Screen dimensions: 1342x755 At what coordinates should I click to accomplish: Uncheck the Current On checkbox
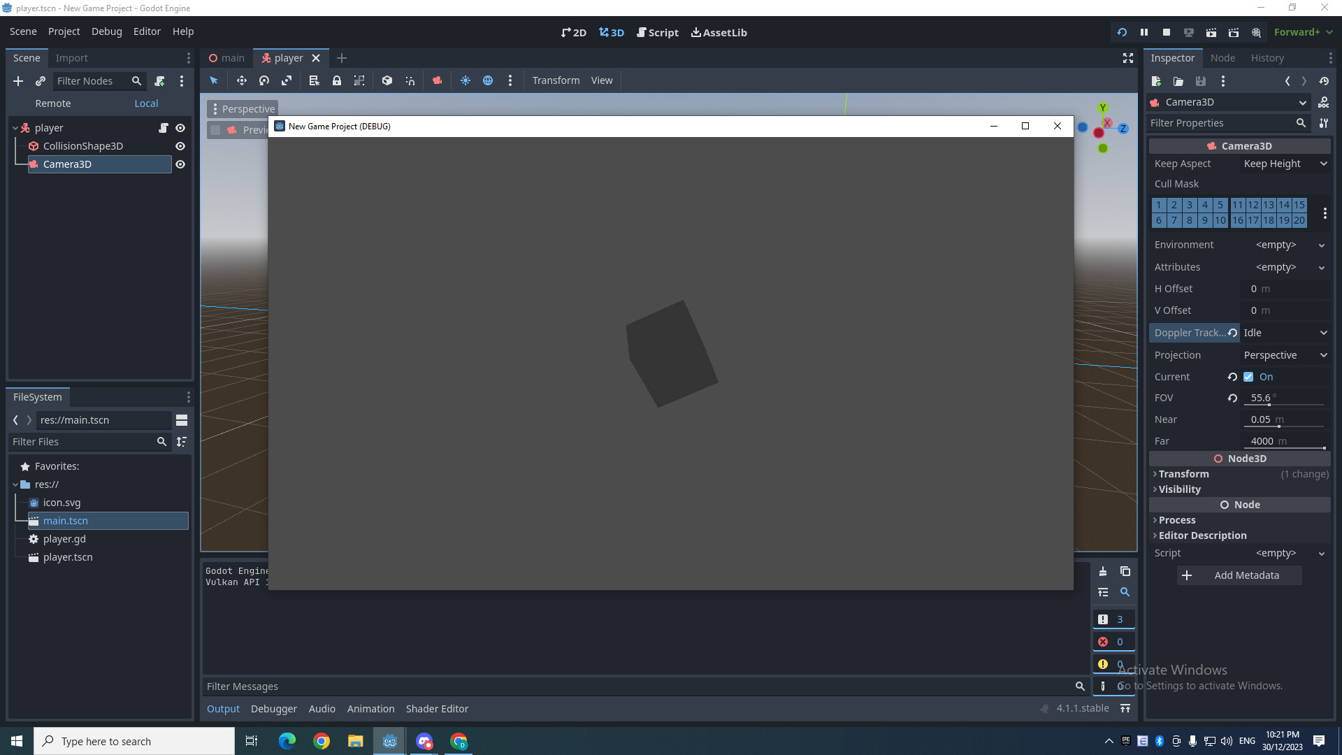tap(1248, 377)
